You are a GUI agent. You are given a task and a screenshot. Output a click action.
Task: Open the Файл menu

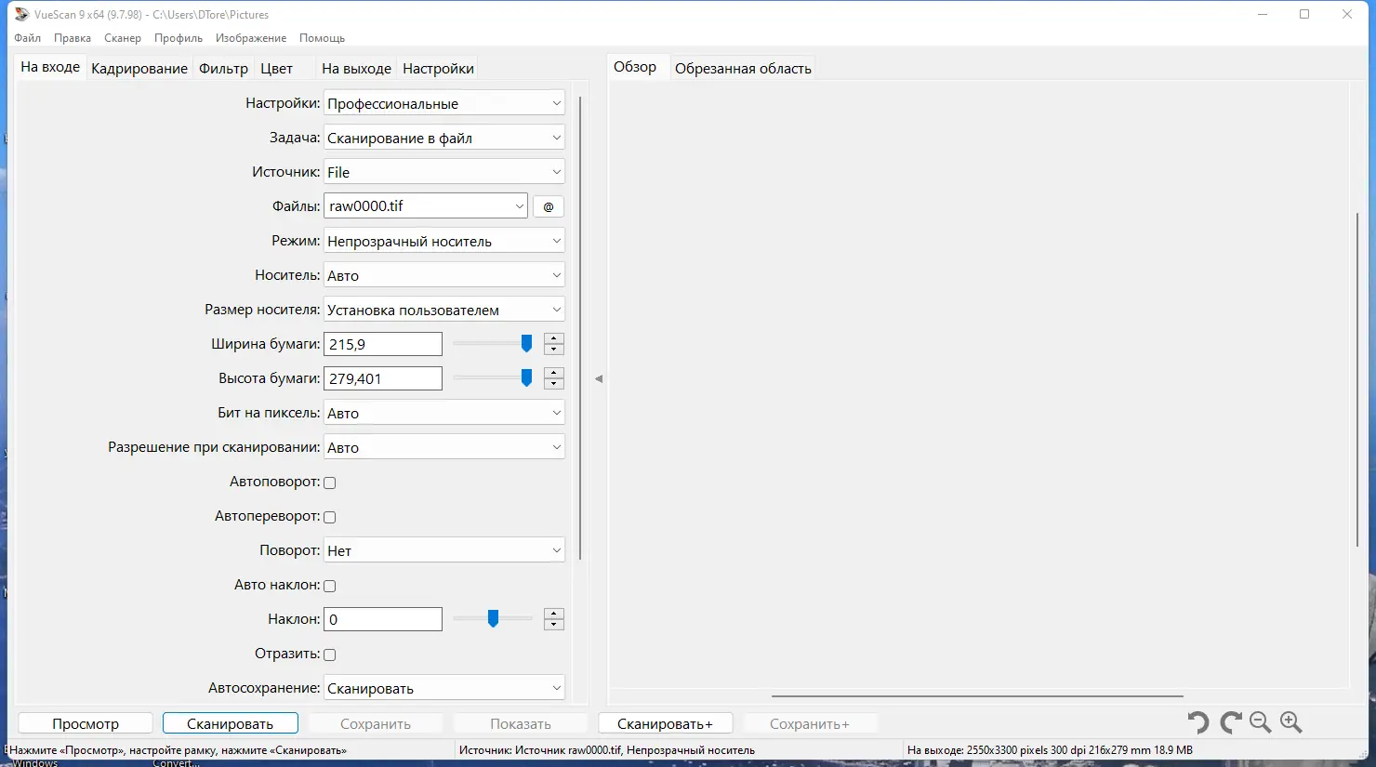(x=28, y=38)
